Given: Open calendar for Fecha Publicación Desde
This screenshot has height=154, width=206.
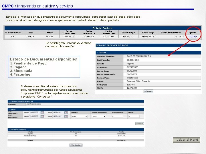Looking at the screenshot, I should coord(43,112).
